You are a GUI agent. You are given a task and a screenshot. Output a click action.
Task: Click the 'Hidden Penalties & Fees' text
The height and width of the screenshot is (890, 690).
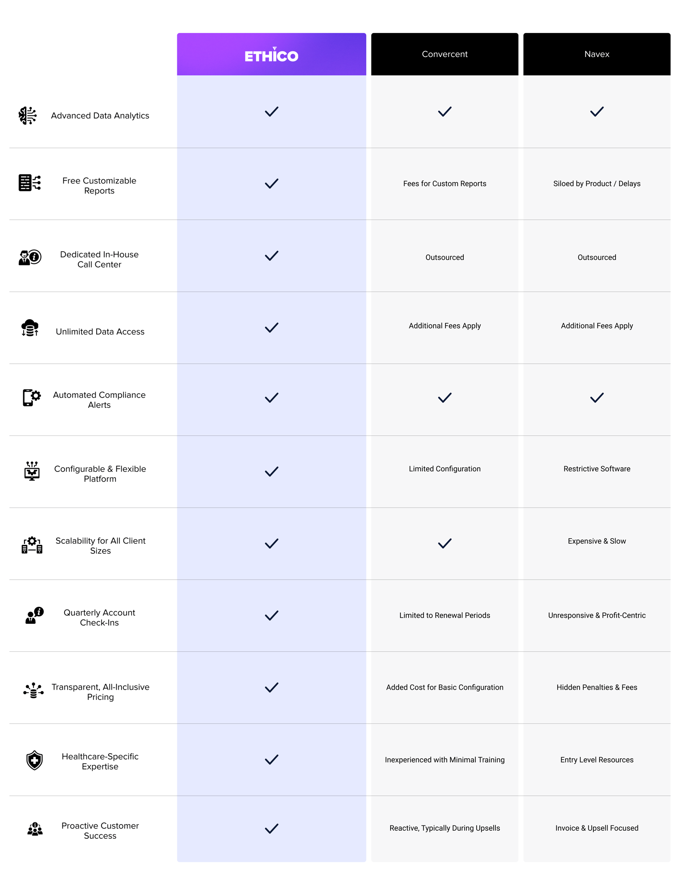[x=597, y=687]
